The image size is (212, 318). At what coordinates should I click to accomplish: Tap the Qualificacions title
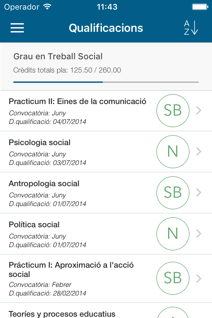point(106,28)
